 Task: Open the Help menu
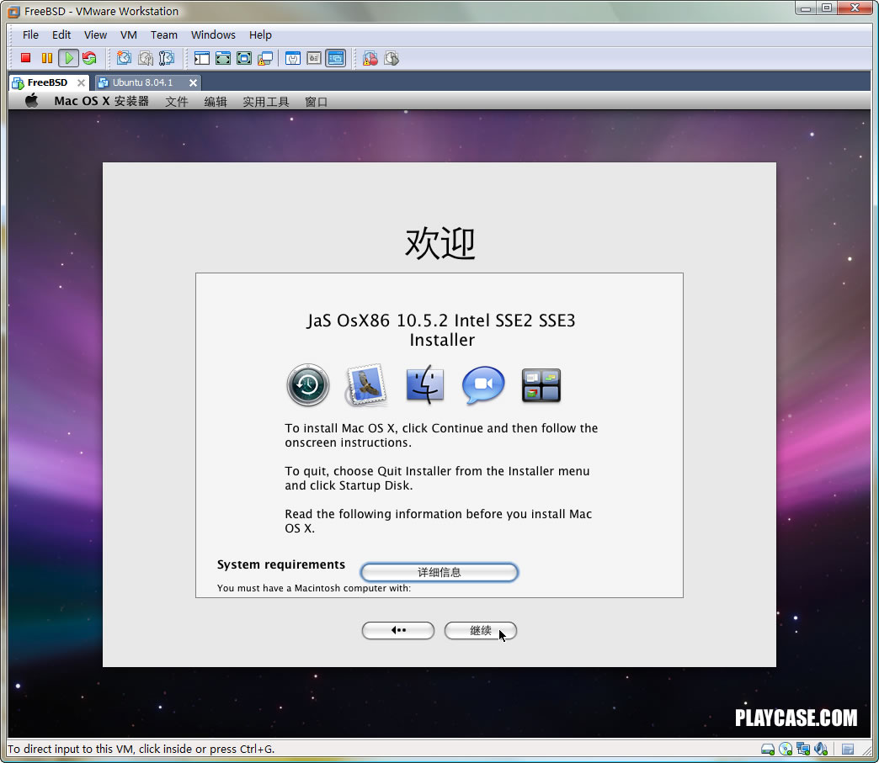pos(260,34)
